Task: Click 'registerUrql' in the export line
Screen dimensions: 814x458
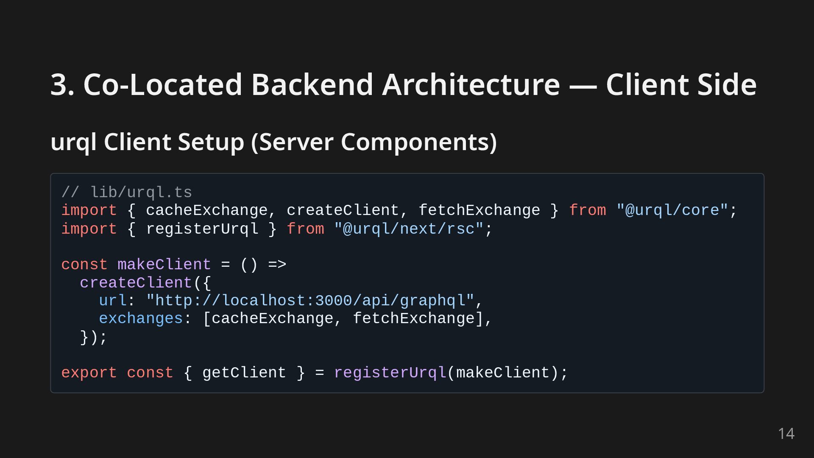Action: click(x=390, y=373)
